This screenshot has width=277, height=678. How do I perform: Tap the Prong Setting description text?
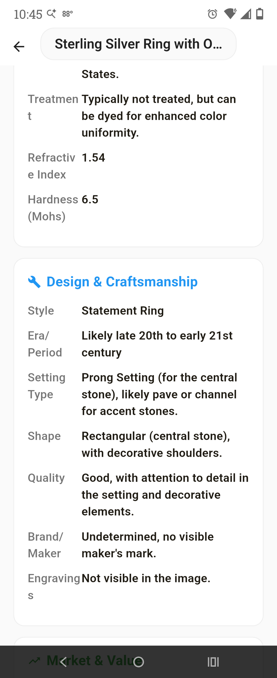click(x=159, y=394)
